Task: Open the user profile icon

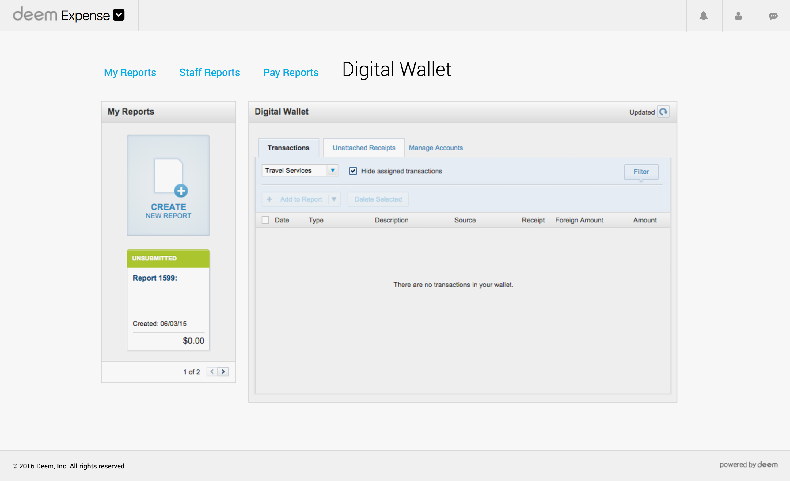Action: tap(739, 16)
